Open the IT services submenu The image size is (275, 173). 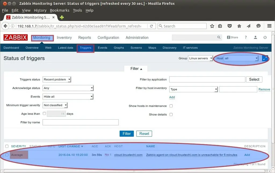click(190, 48)
